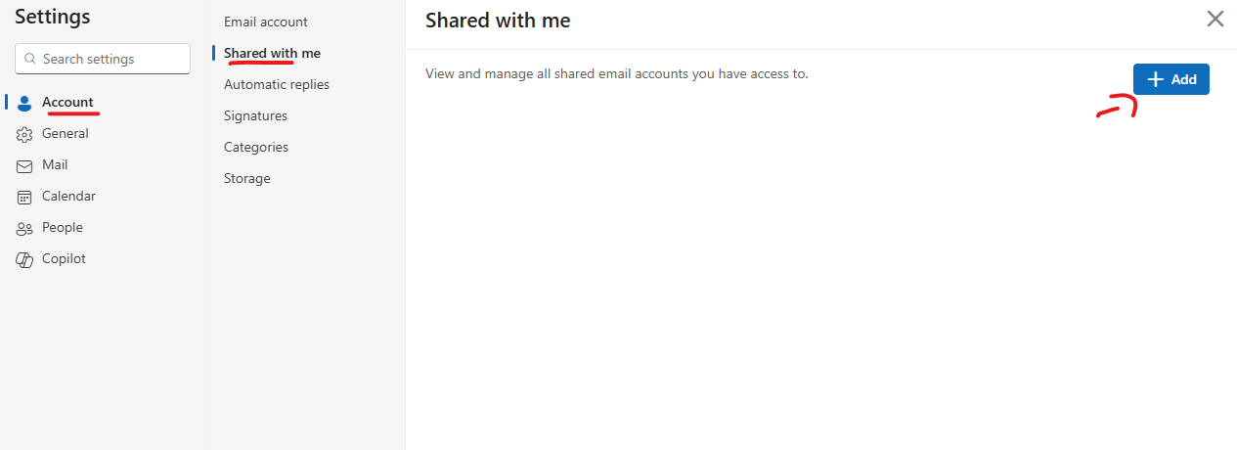Viewport: 1237px width, 450px height.
Task: Click the Mail envelope icon
Action: (x=25, y=165)
